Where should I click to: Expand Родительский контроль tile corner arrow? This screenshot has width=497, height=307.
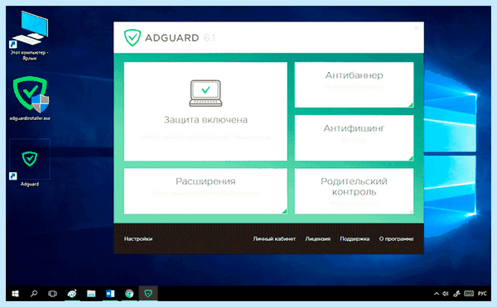pyautogui.click(x=411, y=211)
